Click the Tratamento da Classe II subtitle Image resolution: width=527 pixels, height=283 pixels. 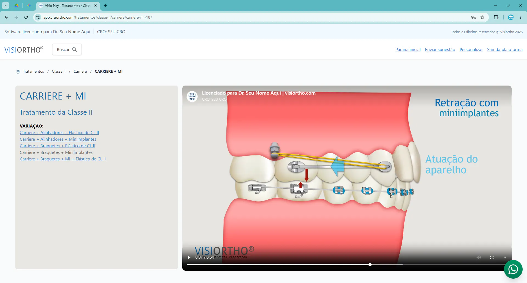coord(56,112)
